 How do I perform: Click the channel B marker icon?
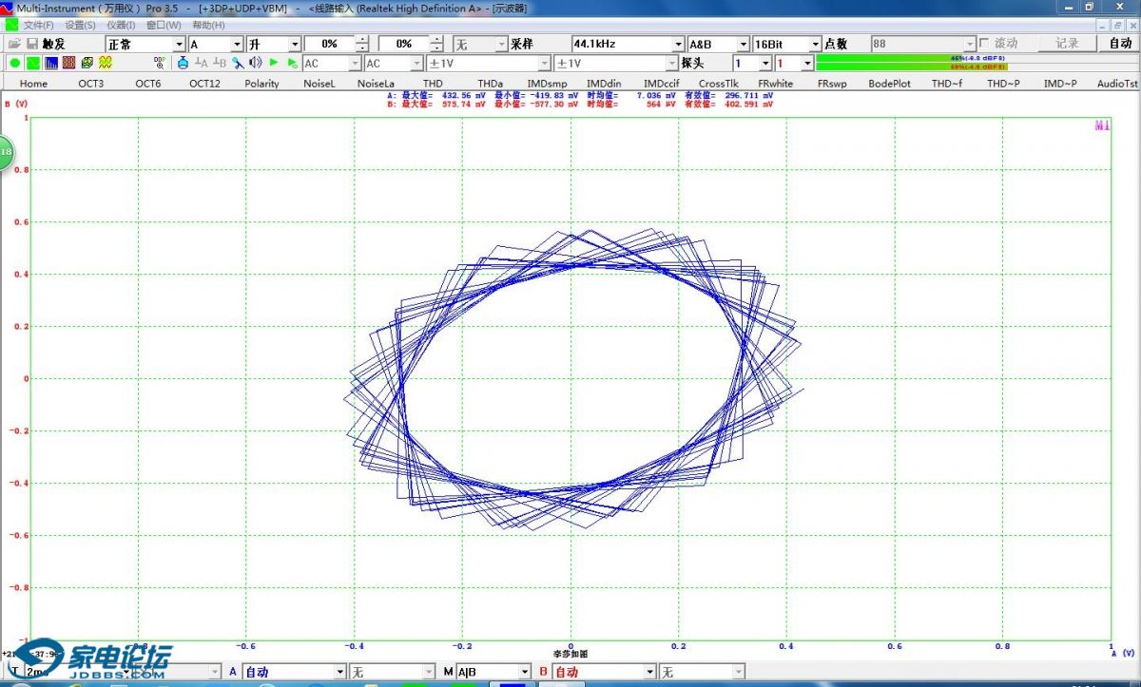[219, 63]
